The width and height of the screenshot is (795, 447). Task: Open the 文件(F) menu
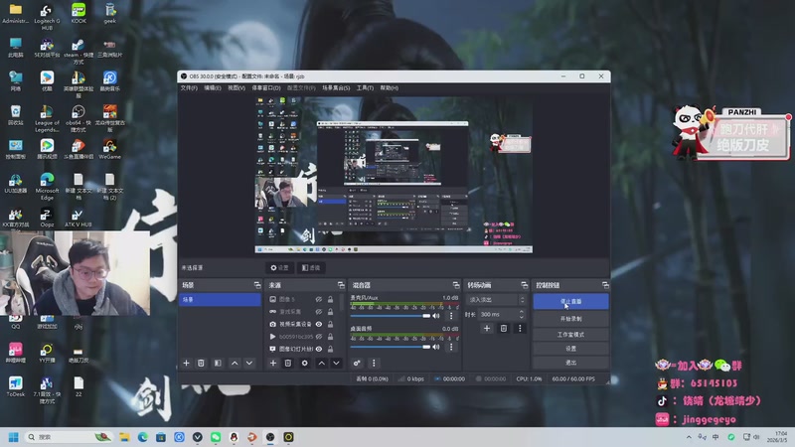pyautogui.click(x=189, y=87)
